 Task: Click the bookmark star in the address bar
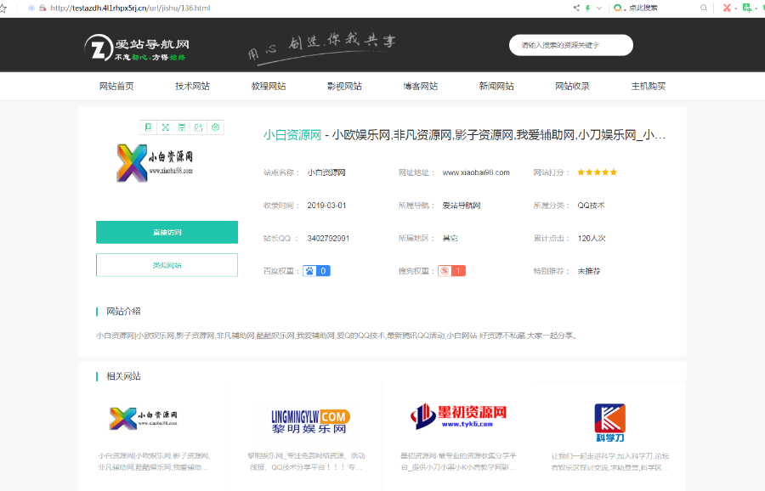3,8
